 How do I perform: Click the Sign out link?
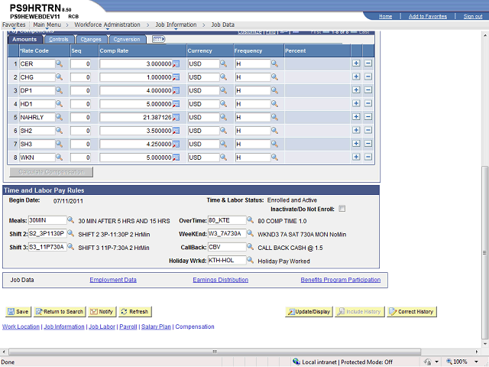(x=473, y=17)
